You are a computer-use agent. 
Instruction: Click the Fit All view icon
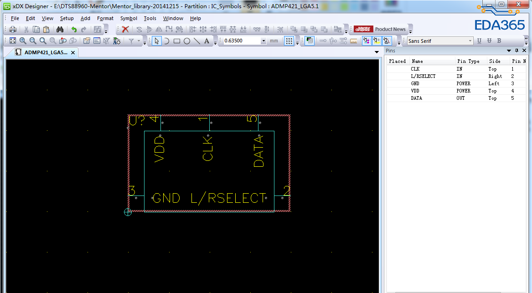[x=13, y=41]
